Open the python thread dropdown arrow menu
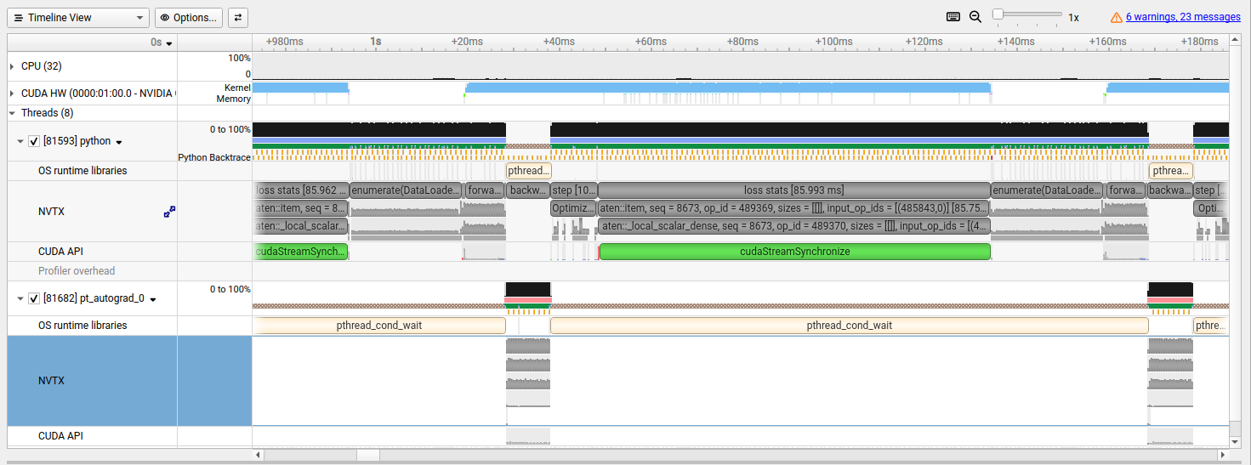This screenshot has height=465, width=1251. (120, 142)
